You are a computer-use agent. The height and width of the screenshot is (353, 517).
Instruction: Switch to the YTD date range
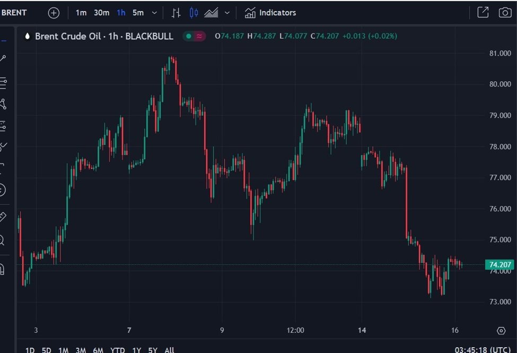[x=117, y=350]
